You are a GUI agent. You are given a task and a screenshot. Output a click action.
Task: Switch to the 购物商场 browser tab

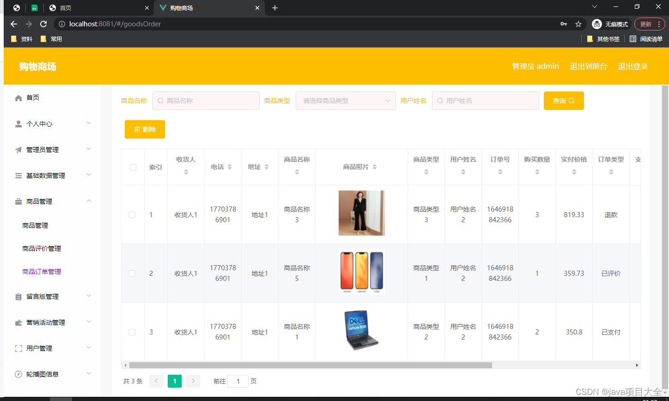tap(210, 8)
